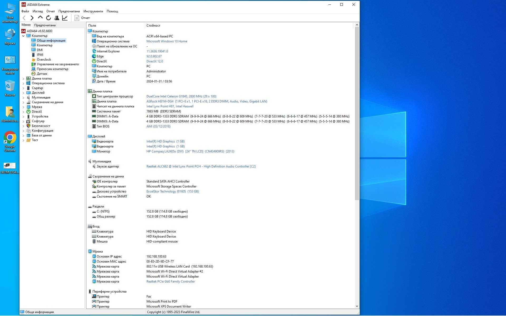
Task: Open the Инструменти menu
Action: pos(93,11)
